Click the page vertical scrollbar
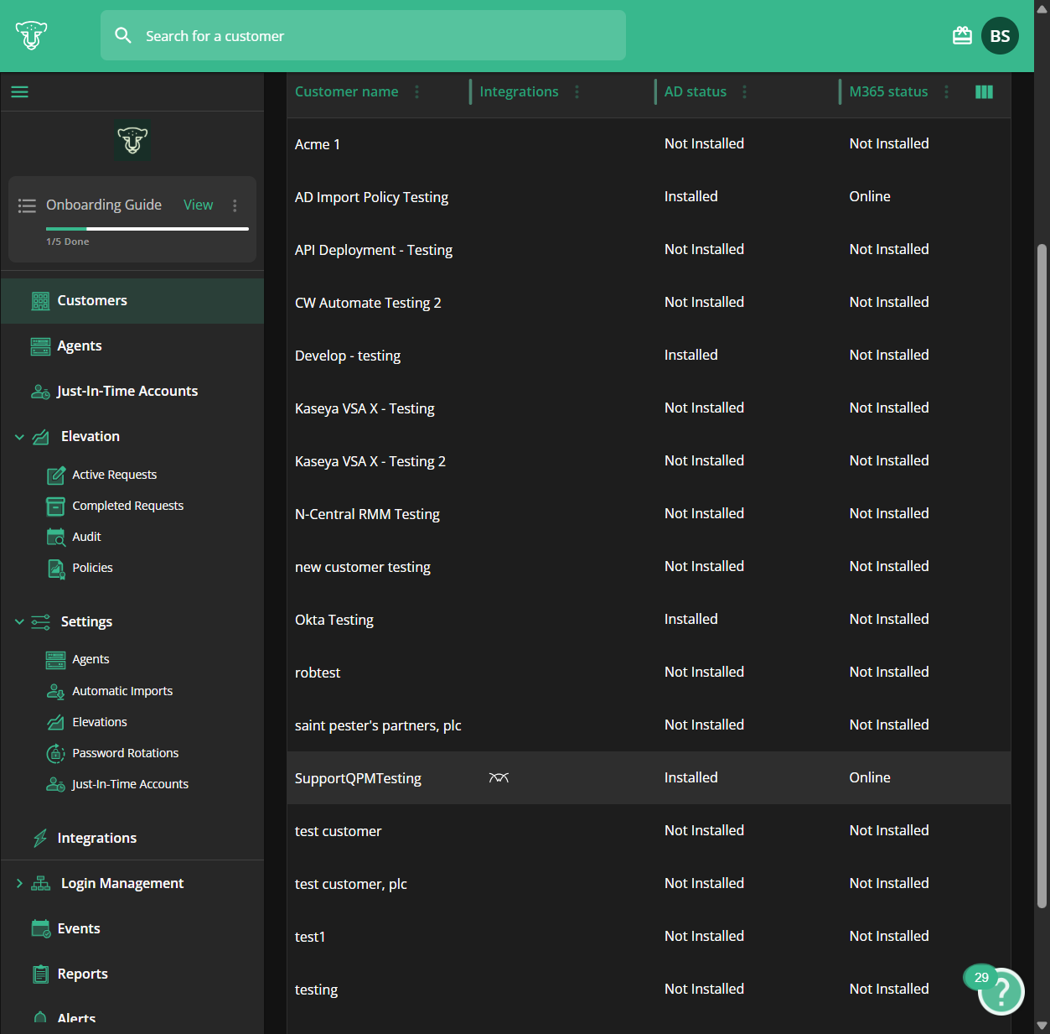This screenshot has width=1050, height=1034. (1042, 575)
